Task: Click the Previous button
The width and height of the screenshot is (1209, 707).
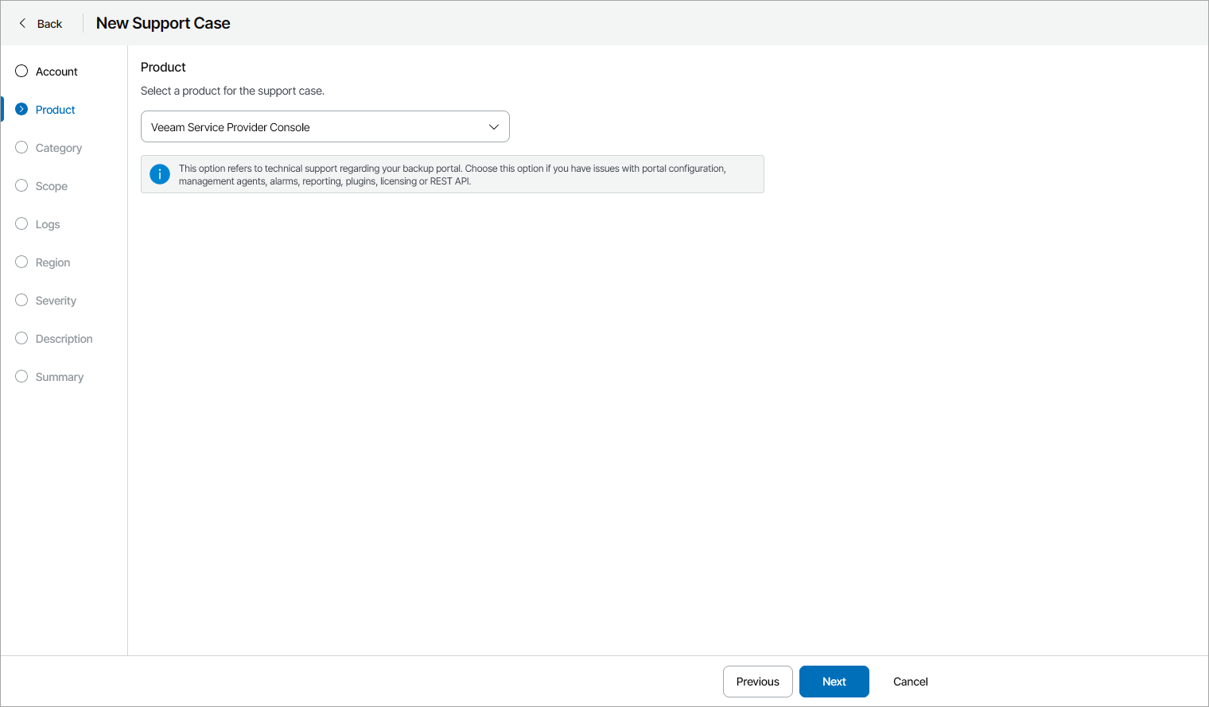Action: tap(757, 682)
